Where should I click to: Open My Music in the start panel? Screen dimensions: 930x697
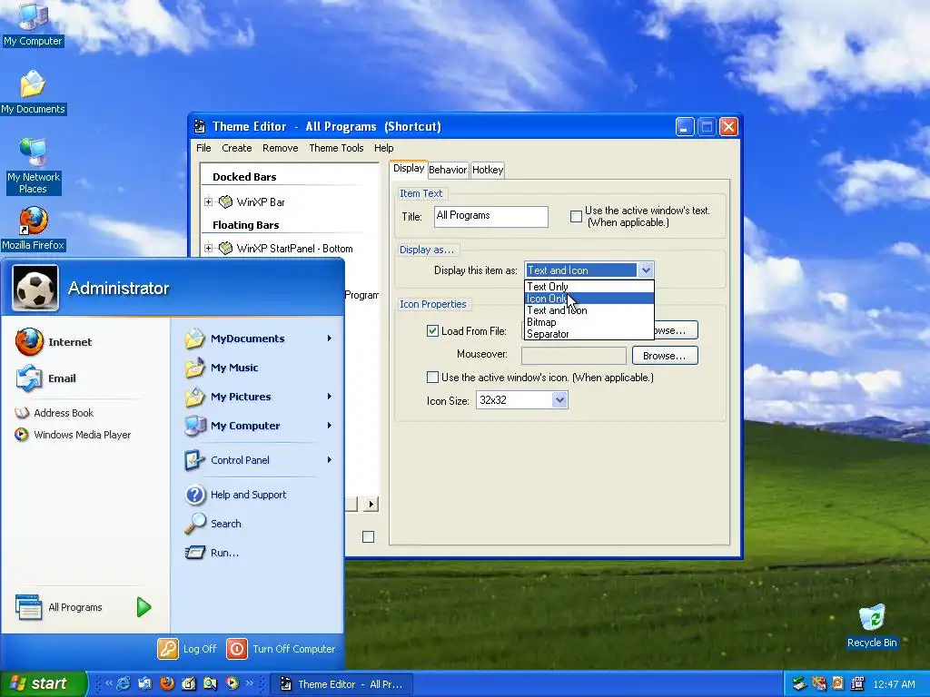coord(222,368)
